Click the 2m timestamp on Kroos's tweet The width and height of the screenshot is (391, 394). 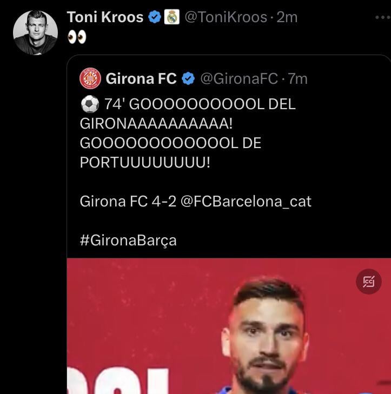point(287,17)
